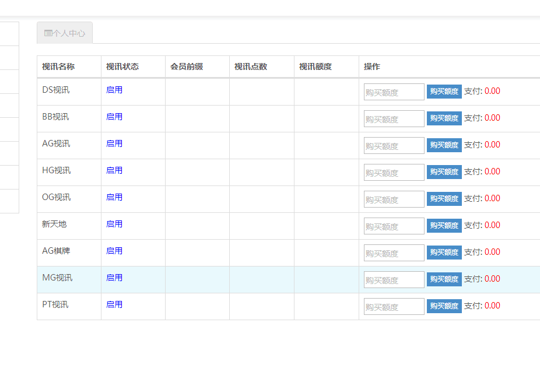Select the PT视讯 name cell
This screenshot has width=540, height=368.
pos(69,307)
